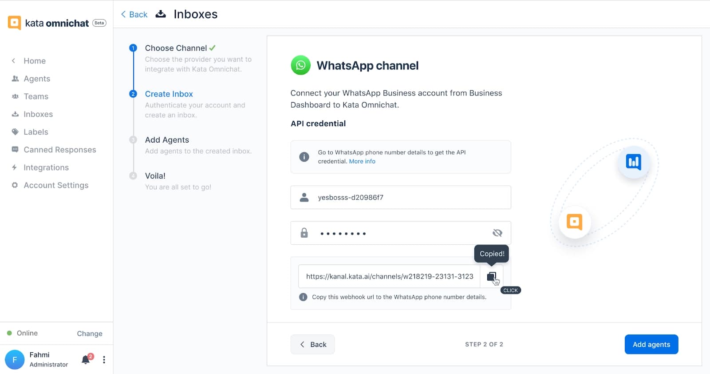The image size is (710, 374).
Task: Select the Choose Channel step
Action: tap(176, 48)
